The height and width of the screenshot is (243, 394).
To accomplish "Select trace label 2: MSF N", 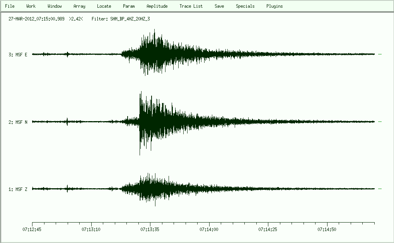I will [18, 122].
